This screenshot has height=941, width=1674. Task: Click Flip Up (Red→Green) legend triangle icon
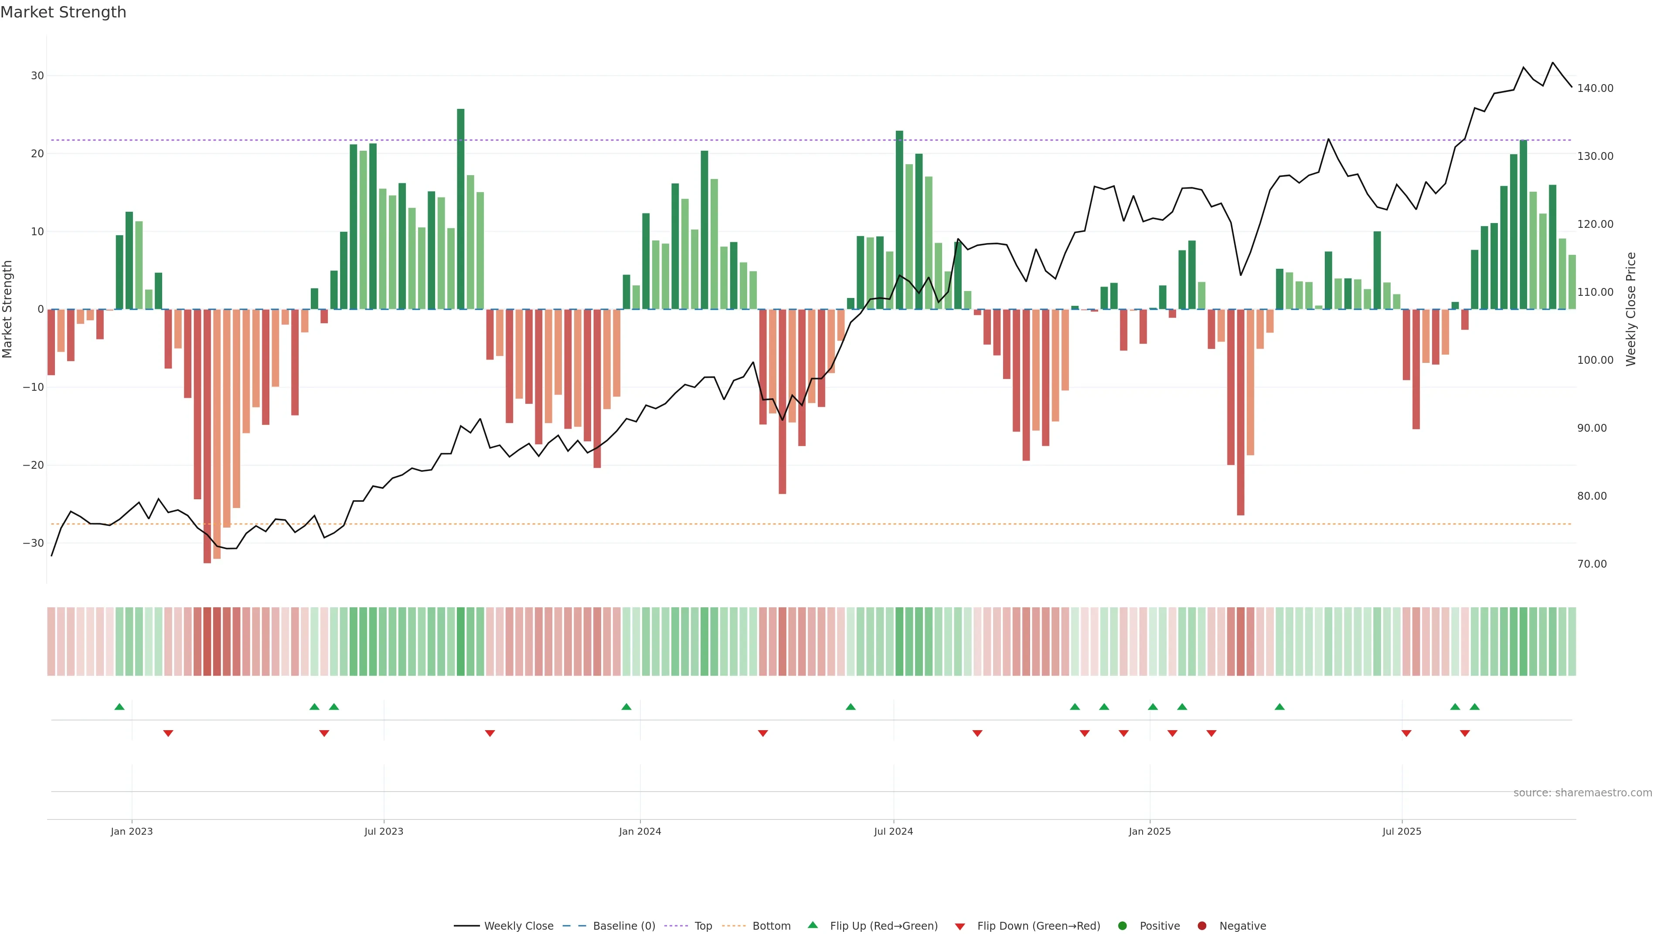coord(812,925)
